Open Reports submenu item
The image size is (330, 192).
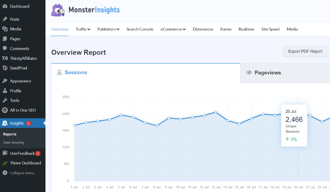tap(10, 134)
